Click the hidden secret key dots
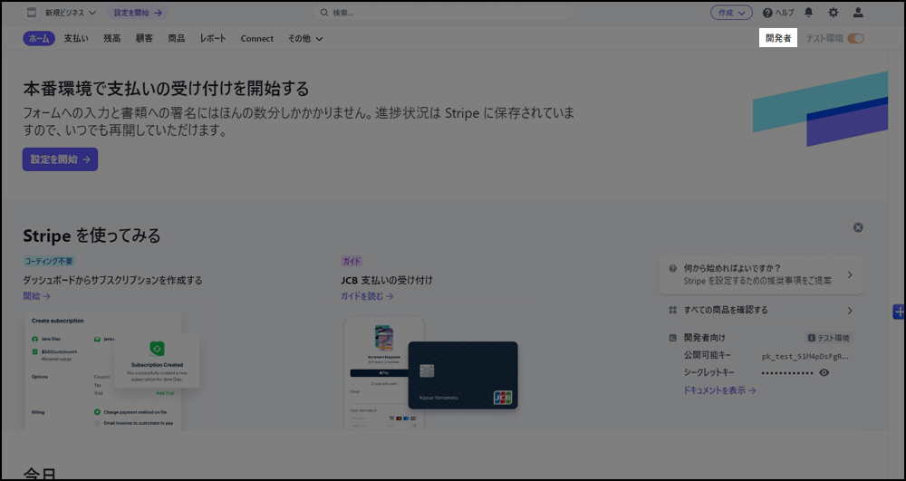Image resolution: width=906 pixels, height=481 pixels. (x=787, y=373)
